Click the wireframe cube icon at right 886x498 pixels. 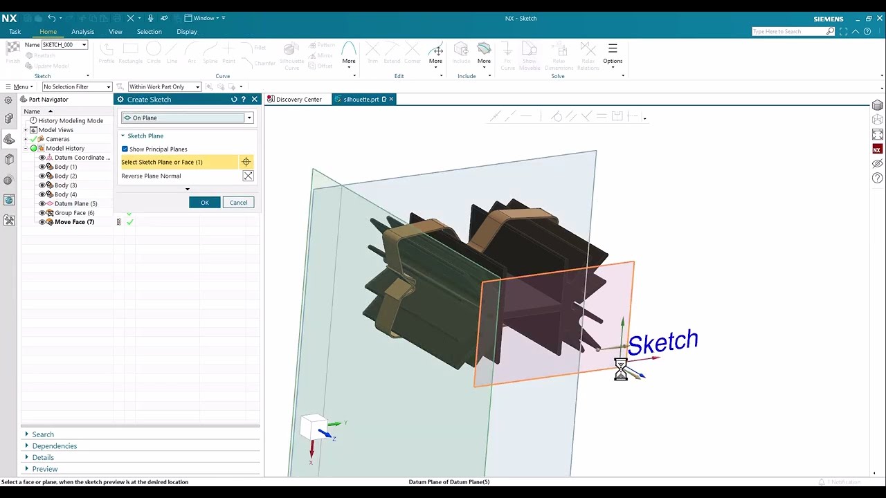click(x=878, y=120)
